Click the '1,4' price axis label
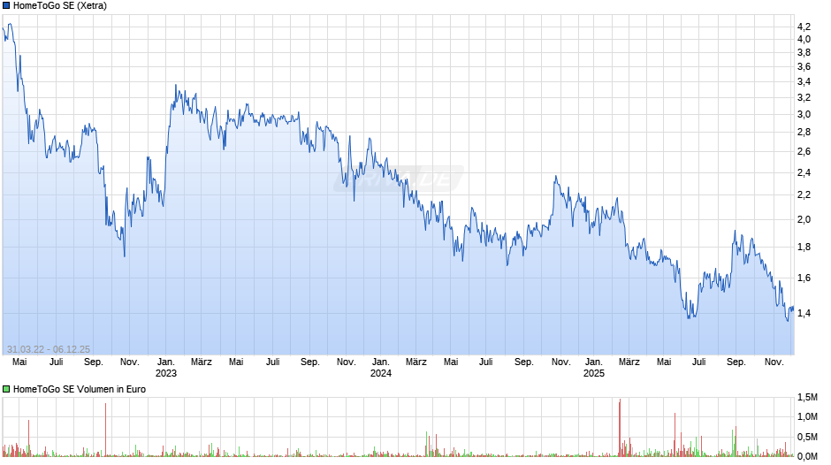Viewport: 831px width, 465px height. tap(804, 313)
